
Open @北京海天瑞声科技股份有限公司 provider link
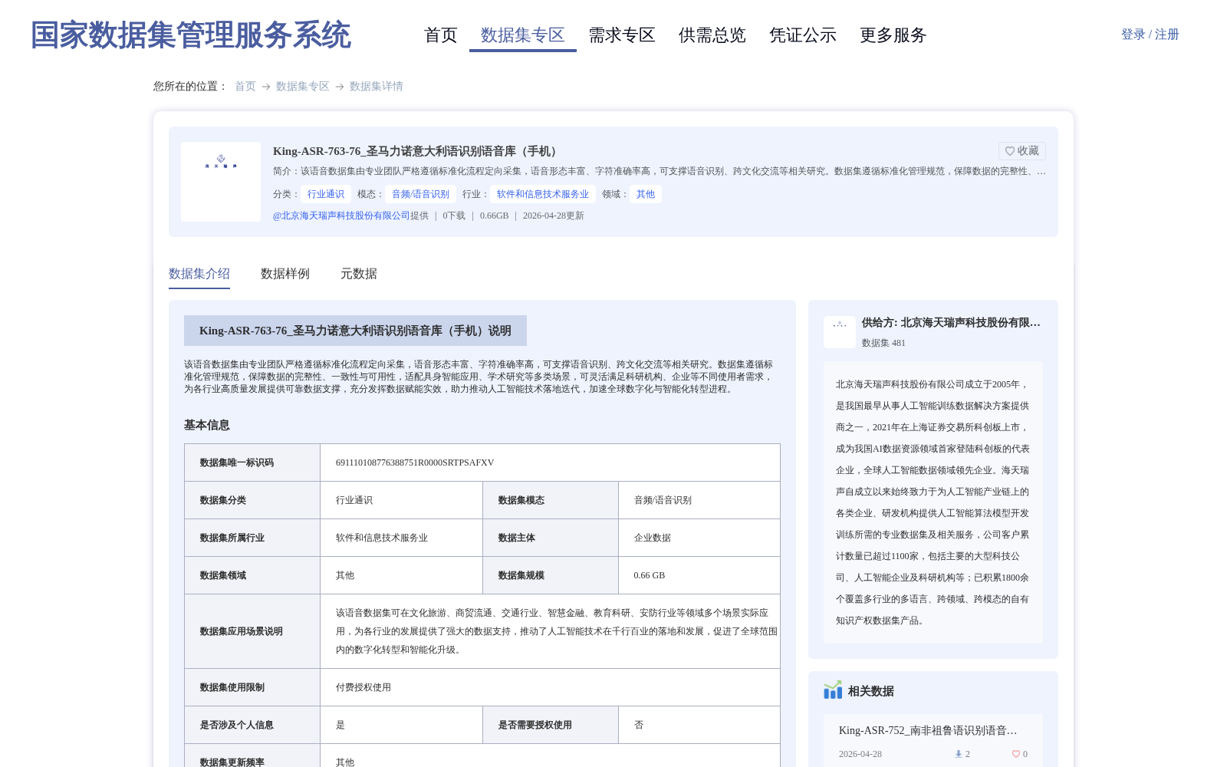coord(341,216)
